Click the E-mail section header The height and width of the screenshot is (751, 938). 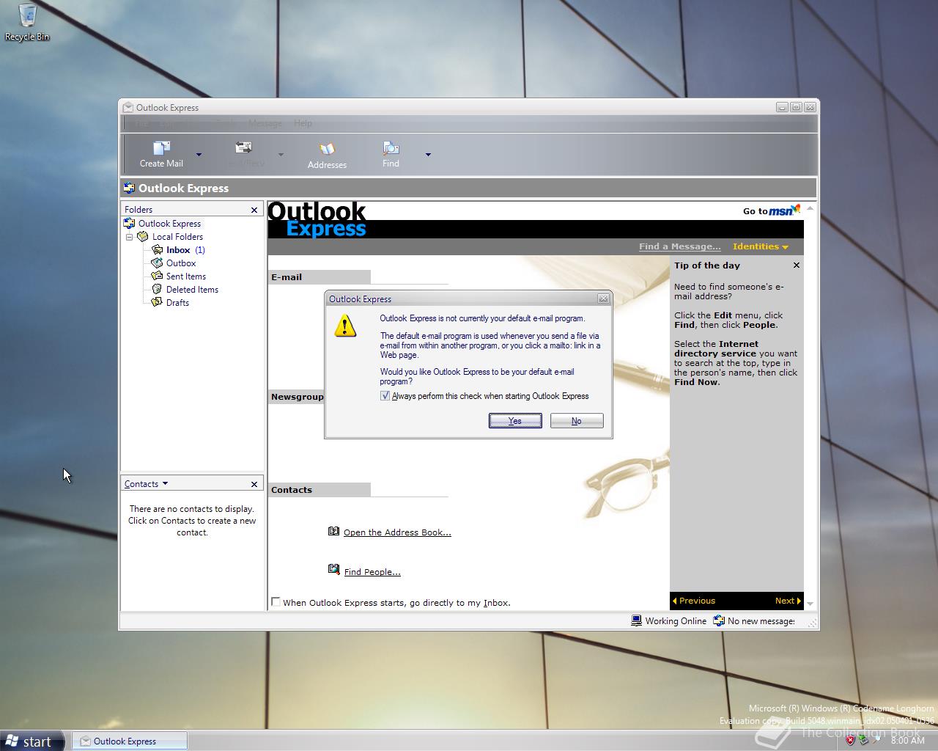[x=320, y=277]
